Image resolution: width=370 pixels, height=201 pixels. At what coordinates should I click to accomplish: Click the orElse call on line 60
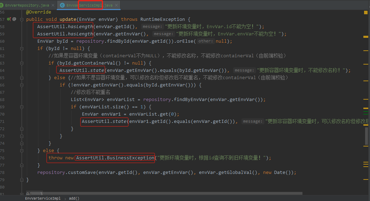tap(185, 41)
